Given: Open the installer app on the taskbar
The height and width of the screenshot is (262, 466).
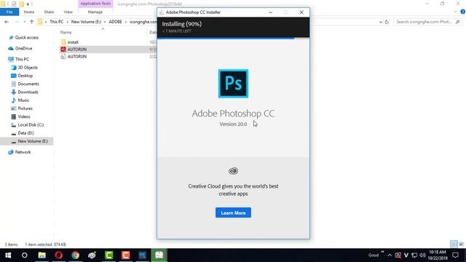Looking at the screenshot, I should 159,255.
